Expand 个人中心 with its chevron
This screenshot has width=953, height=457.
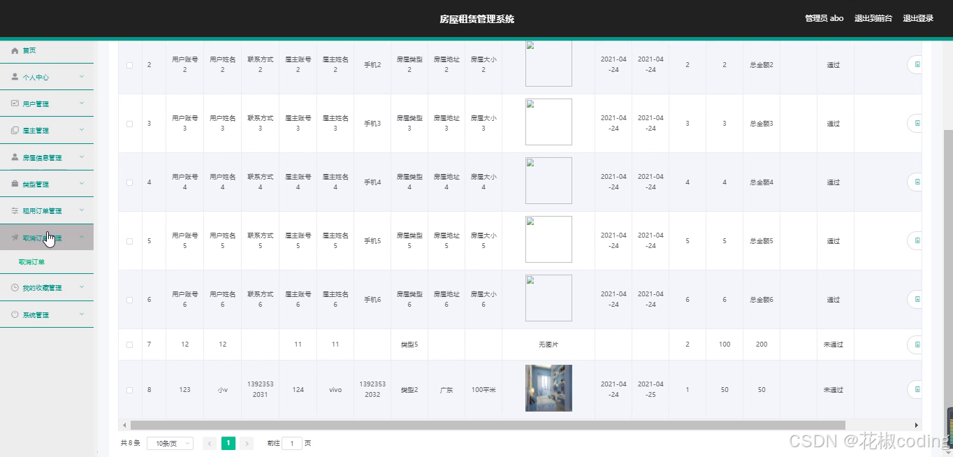point(82,76)
